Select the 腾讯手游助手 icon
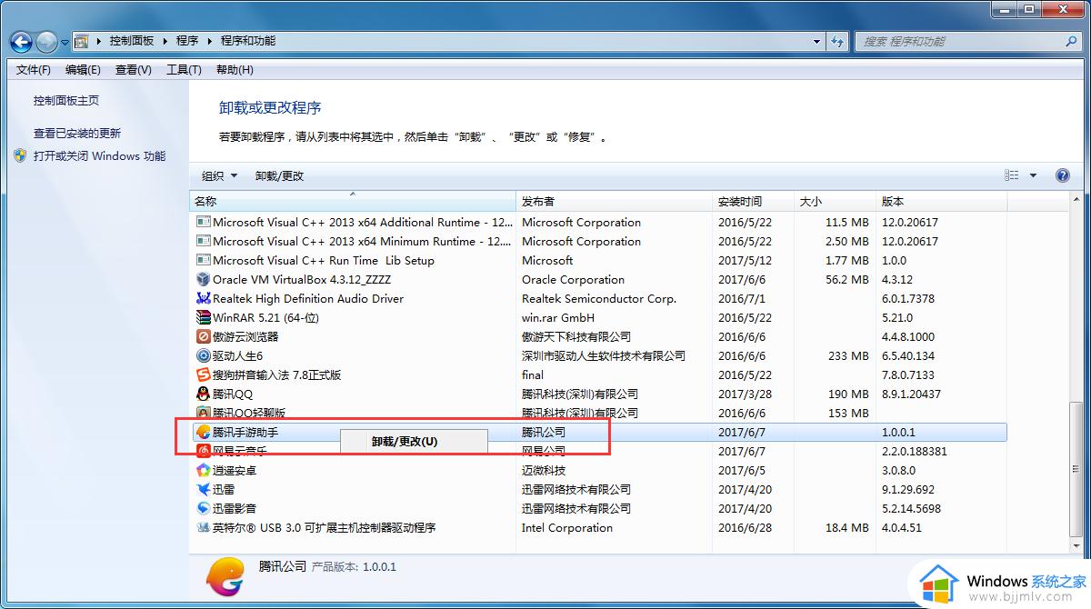 (x=204, y=433)
